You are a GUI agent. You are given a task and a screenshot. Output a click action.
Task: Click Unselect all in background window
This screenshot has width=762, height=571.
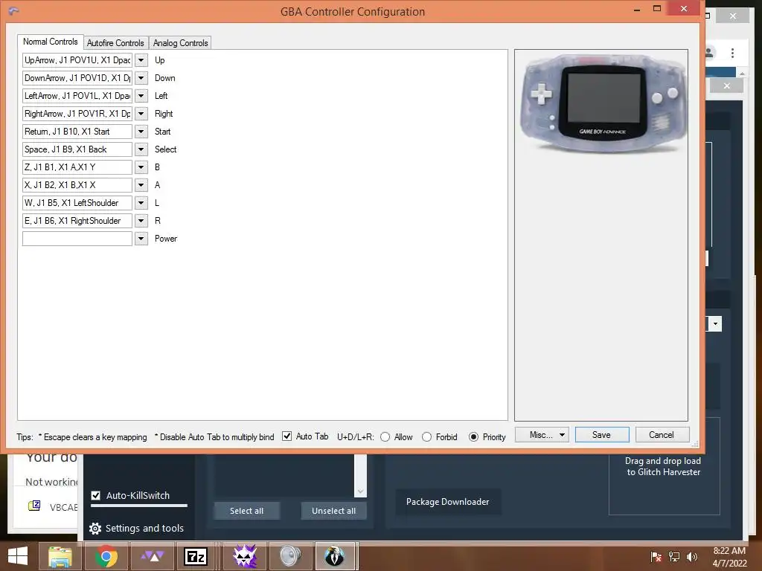point(333,511)
